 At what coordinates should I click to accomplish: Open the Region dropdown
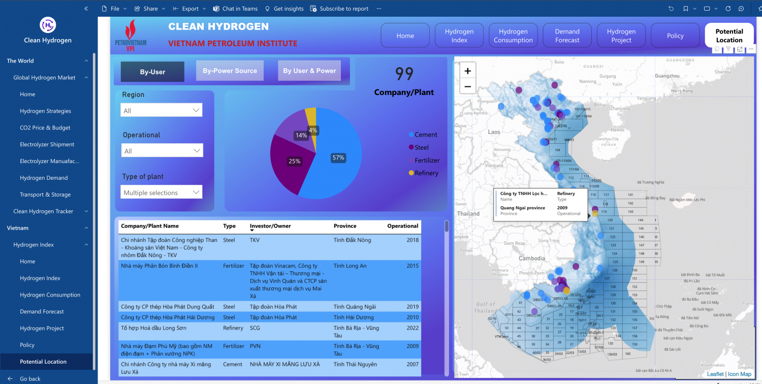(x=162, y=110)
